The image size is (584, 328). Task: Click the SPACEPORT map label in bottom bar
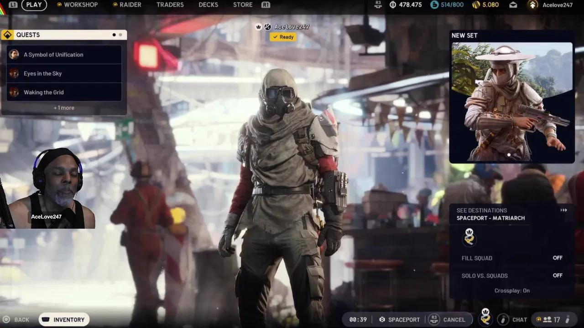pos(404,320)
